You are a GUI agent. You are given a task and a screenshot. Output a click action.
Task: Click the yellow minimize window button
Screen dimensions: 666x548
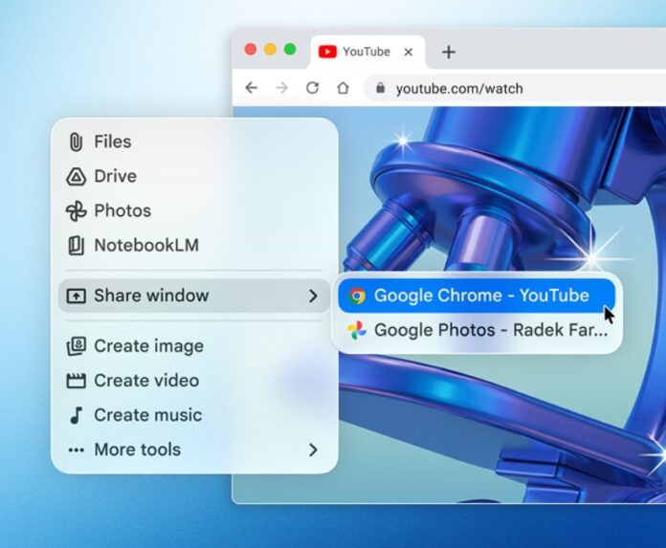coord(271,50)
